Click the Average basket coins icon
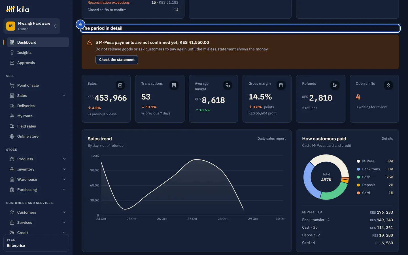The height and width of the screenshot is (255, 408). pos(228,85)
